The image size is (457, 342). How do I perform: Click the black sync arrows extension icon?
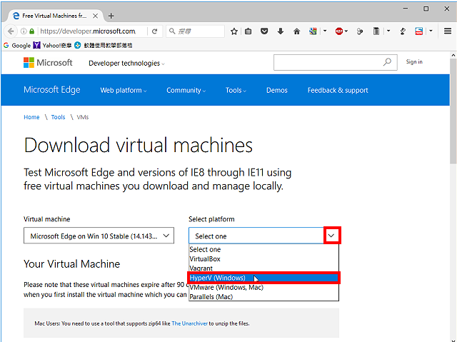pyautogui.click(x=403, y=31)
